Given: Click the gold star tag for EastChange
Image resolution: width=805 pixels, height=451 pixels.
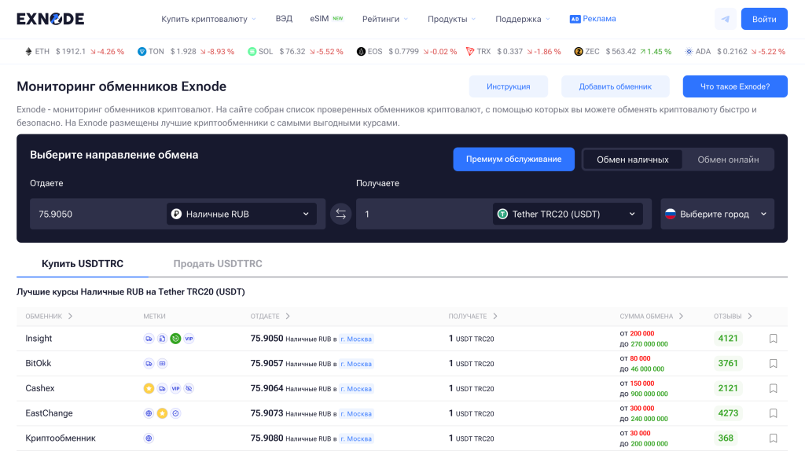Looking at the screenshot, I should pos(162,413).
